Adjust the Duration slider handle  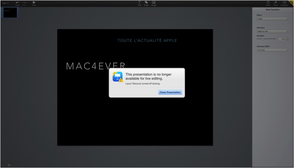click(263, 39)
